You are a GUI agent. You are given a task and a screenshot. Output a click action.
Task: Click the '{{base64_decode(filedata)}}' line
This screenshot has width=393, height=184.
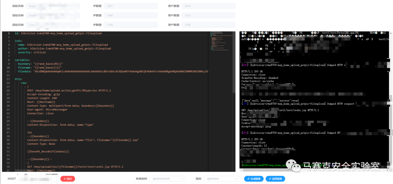click(48, 151)
